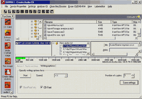Toggle the BurnProof etc. checkbox
Screen dimensions: 142x99
tap(21, 87)
